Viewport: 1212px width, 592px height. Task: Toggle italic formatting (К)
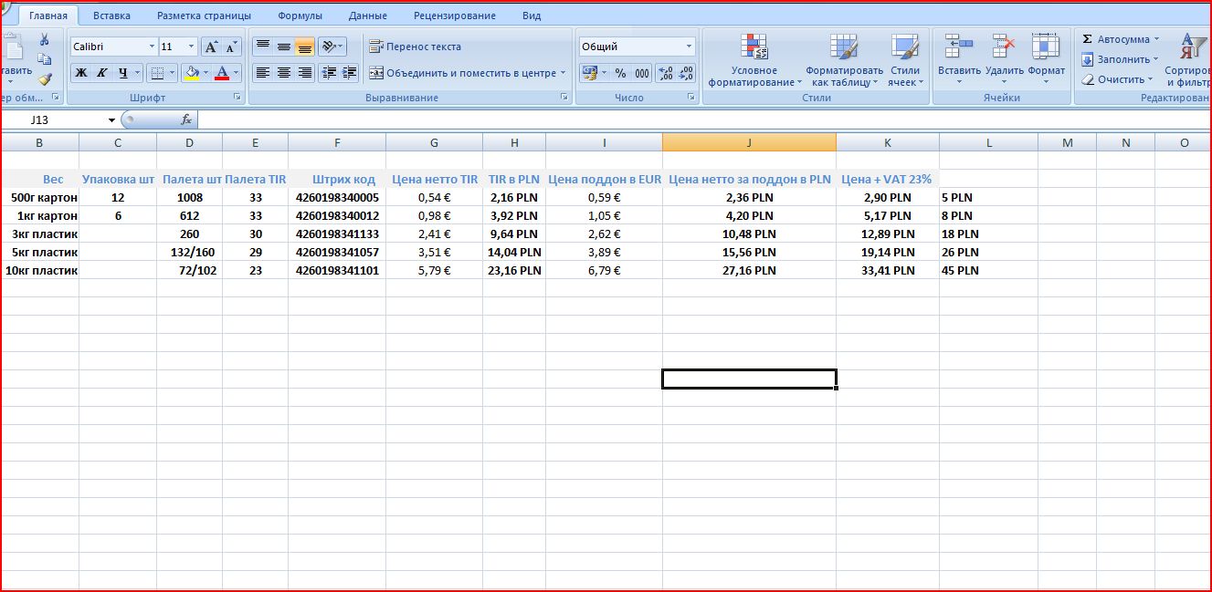click(x=101, y=73)
